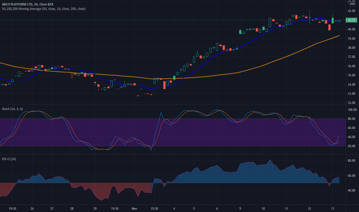
Task: Click the 37.00 price axis label
Action: click(x=351, y=57)
